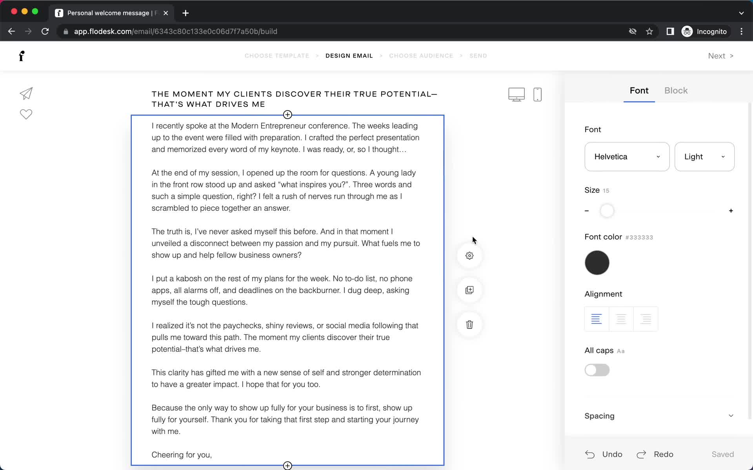The height and width of the screenshot is (470, 753).
Task: Enable the All caps toggle
Action: [597, 369]
